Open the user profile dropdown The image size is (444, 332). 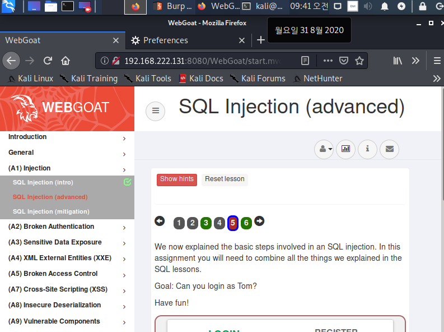(324, 149)
